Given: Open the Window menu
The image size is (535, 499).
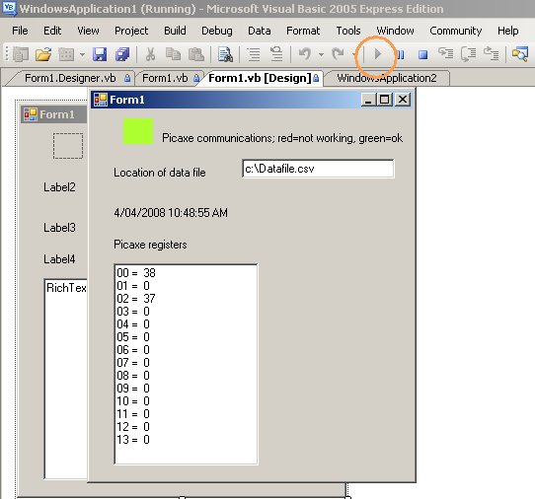Looking at the screenshot, I should tap(395, 31).
